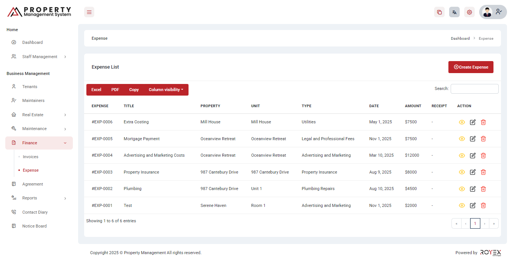Click the Search input field
The image size is (513, 262).
click(x=474, y=89)
